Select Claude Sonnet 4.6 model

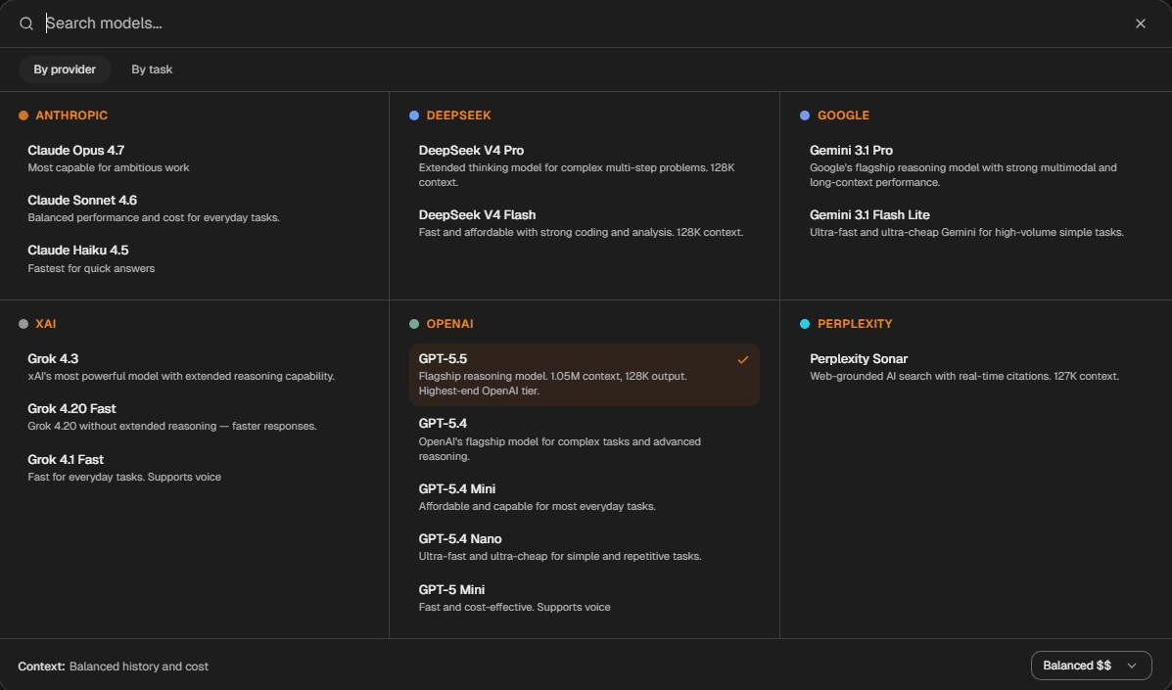tap(194, 208)
